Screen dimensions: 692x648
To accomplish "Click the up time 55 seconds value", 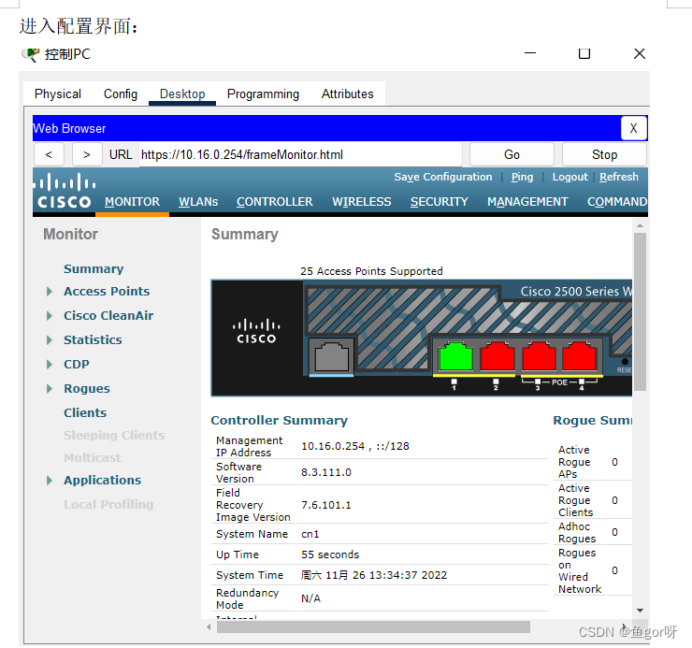I will [x=330, y=554].
